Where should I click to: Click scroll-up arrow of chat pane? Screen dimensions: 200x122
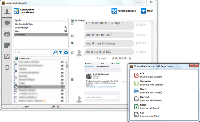point(152,24)
